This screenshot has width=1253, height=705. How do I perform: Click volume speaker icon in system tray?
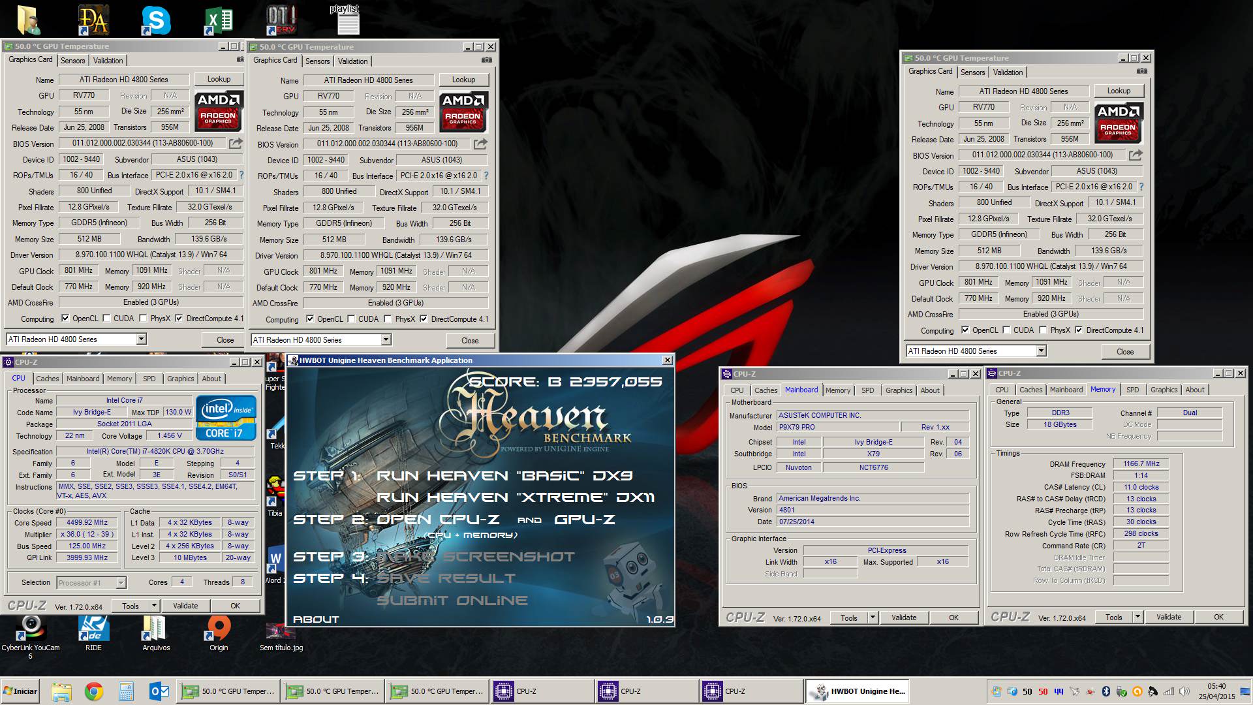[x=1184, y=691]
